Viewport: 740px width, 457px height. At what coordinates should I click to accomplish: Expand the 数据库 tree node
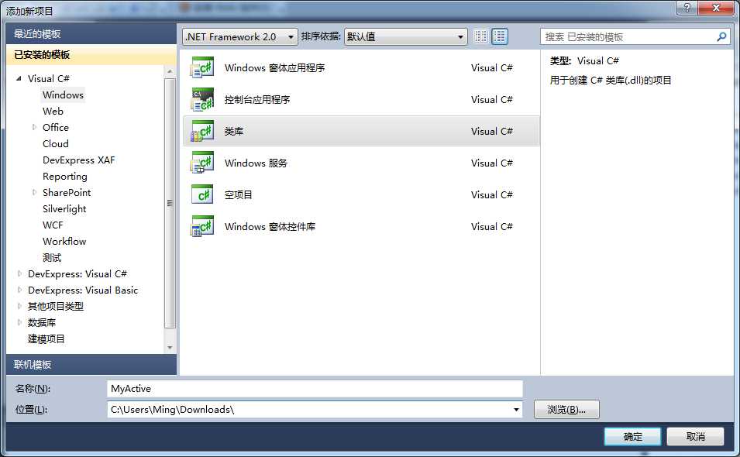(x=19, y=322)
